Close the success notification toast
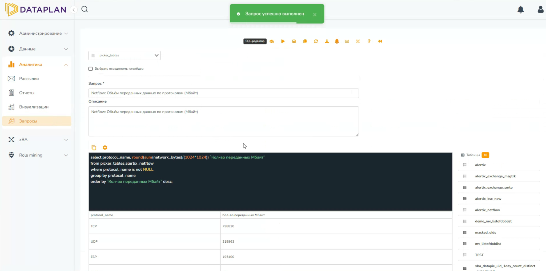The height and width of the screenshot is (271, 546). [315, 14]
